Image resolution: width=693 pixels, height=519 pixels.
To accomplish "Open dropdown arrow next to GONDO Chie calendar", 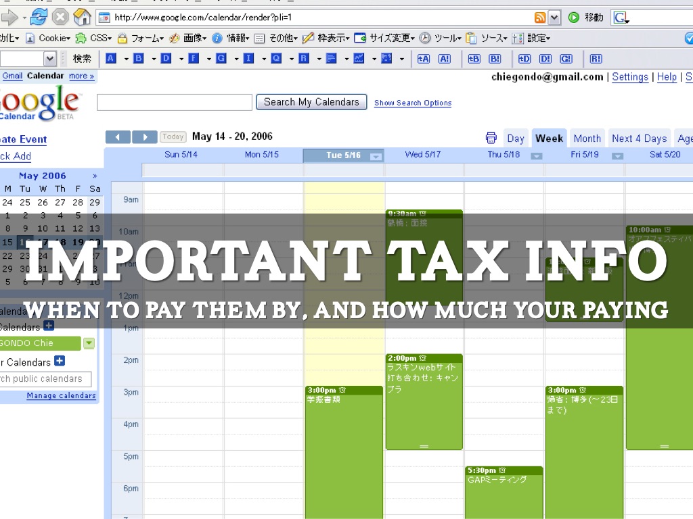I will pos(89,343).
